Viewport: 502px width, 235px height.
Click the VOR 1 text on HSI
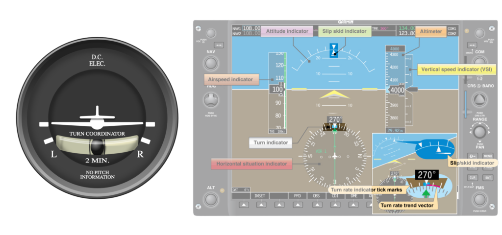pos(321,151)
